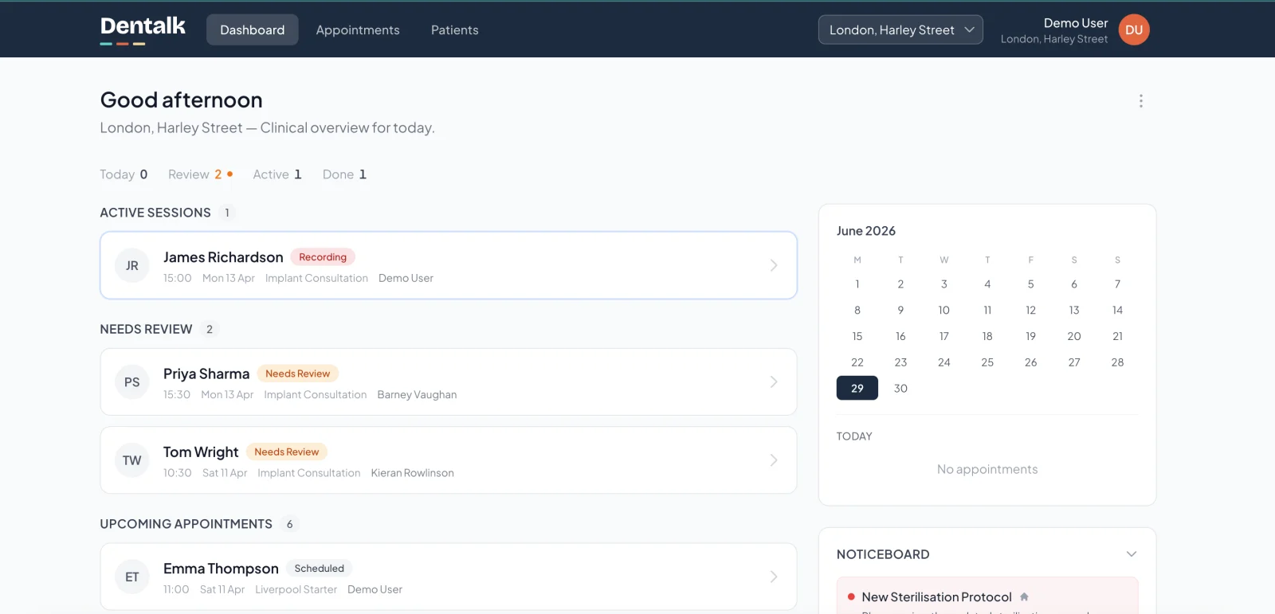Click the Recording status badge

tap(323, 257)
